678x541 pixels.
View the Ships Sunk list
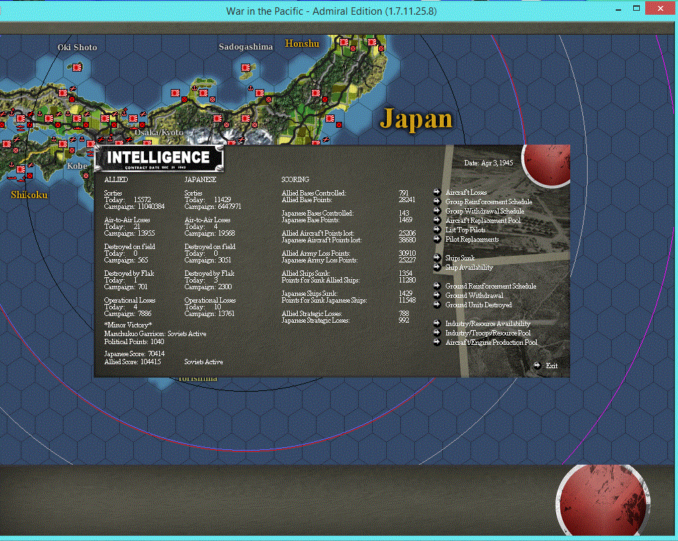point(460,258)
